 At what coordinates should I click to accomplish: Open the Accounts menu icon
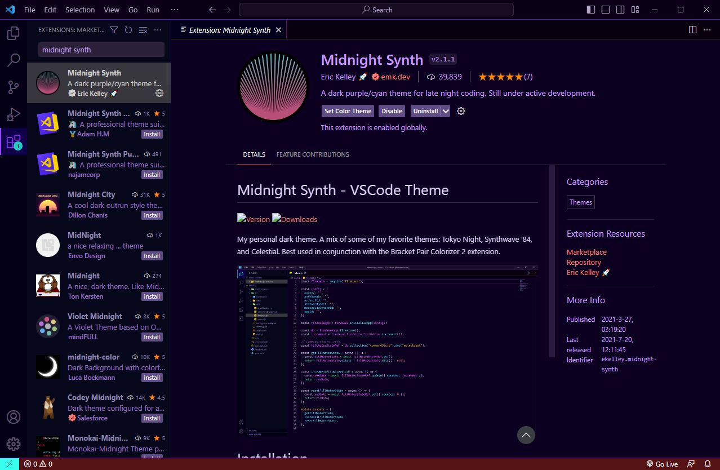click(13, 417)
